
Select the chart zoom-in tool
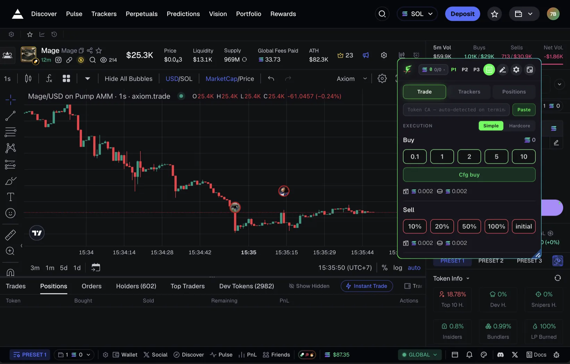point(10,251)
